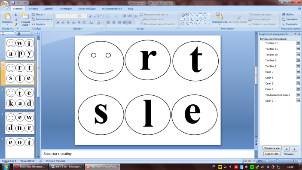The image size is (302, 170).
Task: Click the Вставить paste clipboard icon
Action: [7, 16]
